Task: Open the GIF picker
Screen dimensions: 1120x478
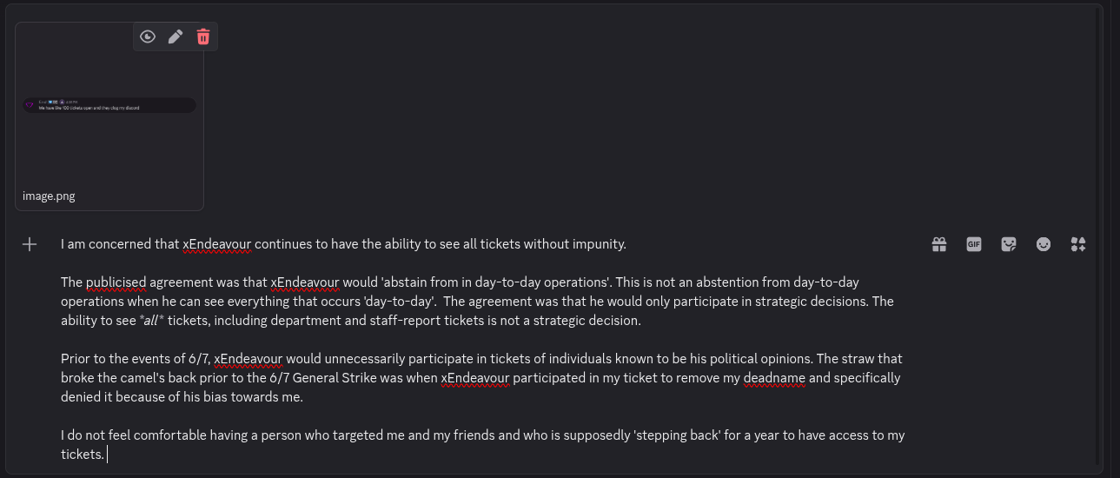Action: (974, 244)
